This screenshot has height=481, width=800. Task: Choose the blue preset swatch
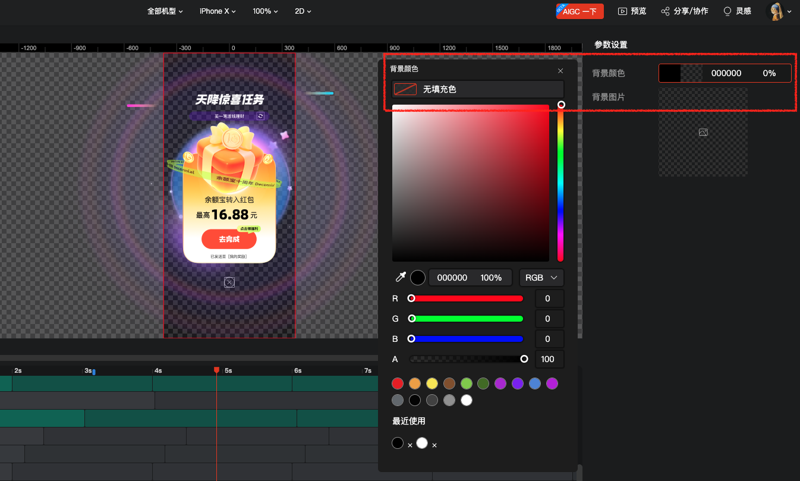pos(536,383)
